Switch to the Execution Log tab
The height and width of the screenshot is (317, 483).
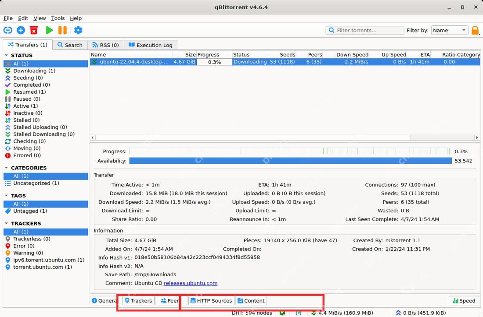click(x=150, y=45)
